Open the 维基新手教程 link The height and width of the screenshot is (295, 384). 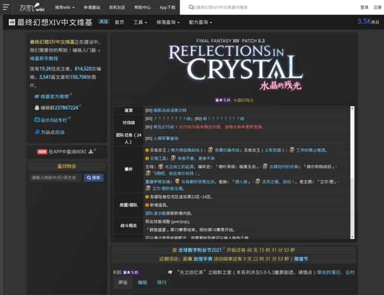tap(44, 58)
